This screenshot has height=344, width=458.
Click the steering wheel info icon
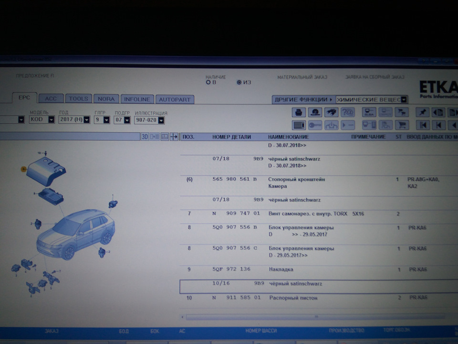[331, 125]
